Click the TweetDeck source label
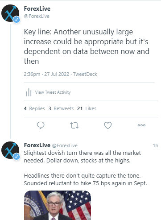 click(x=85, y=74)
